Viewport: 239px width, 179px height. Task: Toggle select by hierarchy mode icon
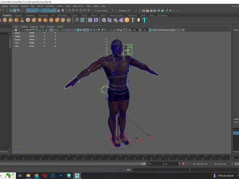(11, 10)
